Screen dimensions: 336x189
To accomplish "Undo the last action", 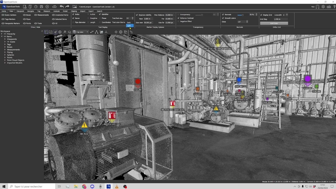I will 61,7.
